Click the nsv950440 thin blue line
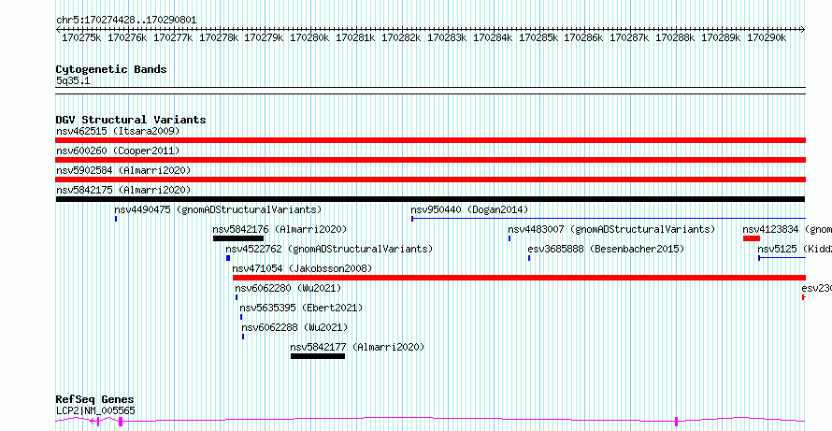 609,219
